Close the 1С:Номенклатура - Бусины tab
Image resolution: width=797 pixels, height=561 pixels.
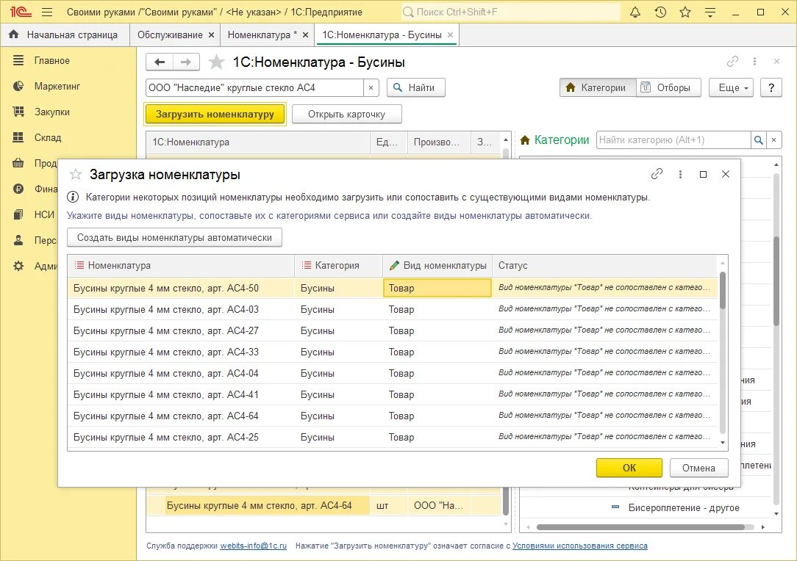[450, 35]
